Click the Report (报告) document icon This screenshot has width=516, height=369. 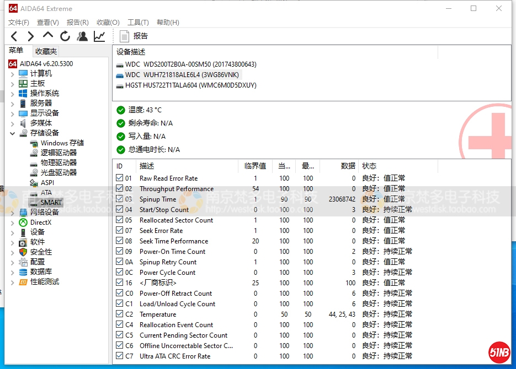tap(125, 36)
